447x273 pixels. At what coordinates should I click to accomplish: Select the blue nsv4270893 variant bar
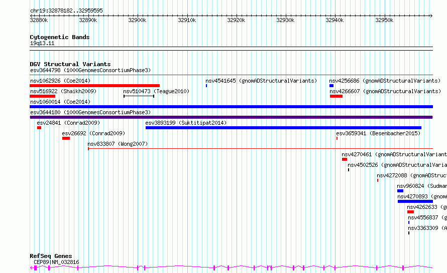415,201
